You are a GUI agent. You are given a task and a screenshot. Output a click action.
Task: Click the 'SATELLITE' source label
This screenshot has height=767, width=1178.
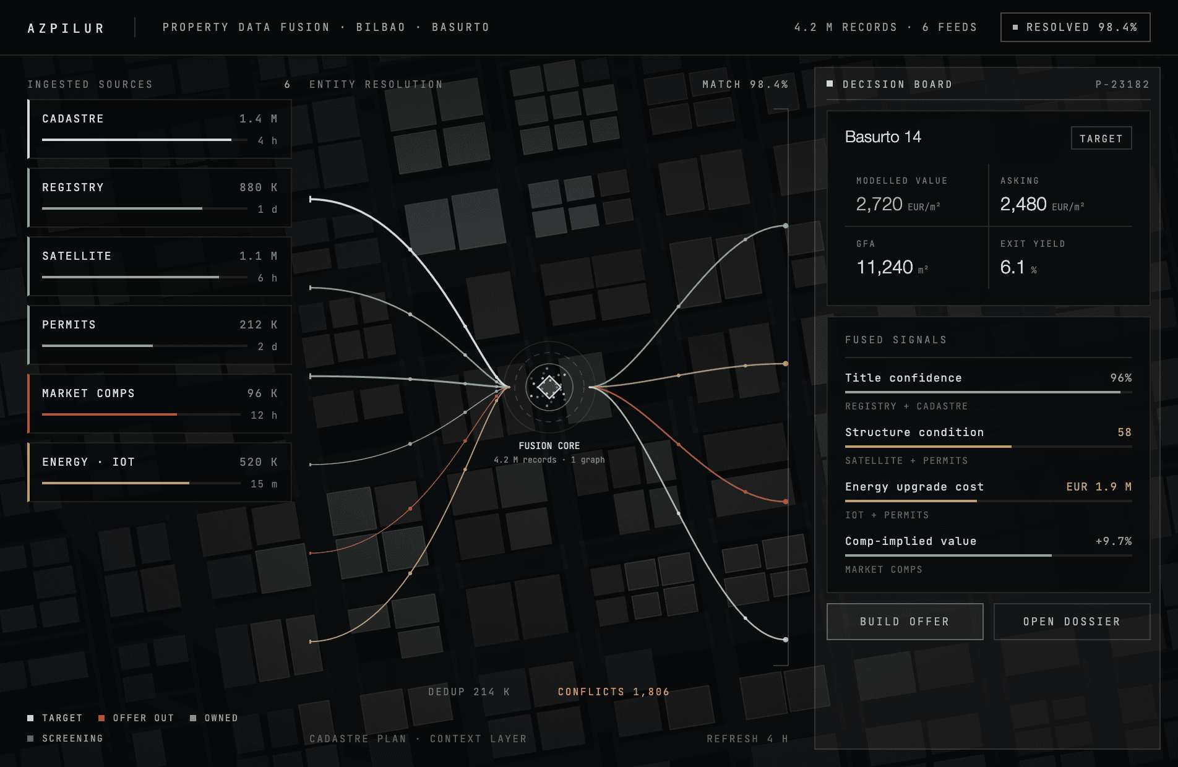(x=77, y=256)
